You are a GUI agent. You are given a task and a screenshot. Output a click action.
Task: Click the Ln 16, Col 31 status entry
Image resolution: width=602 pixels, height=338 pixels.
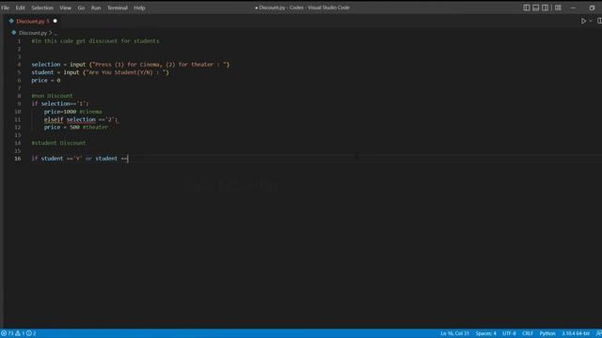coord(454,333)
